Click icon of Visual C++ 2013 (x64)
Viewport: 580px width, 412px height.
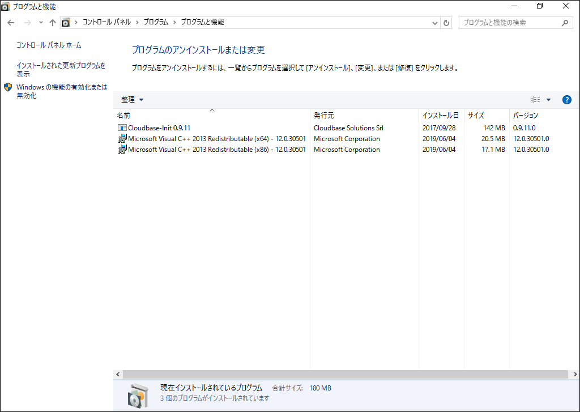click(x=122, y=139)
